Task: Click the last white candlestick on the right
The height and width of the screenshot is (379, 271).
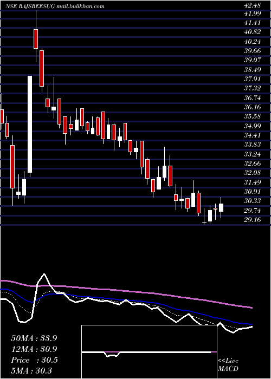Action: (221, 207)
